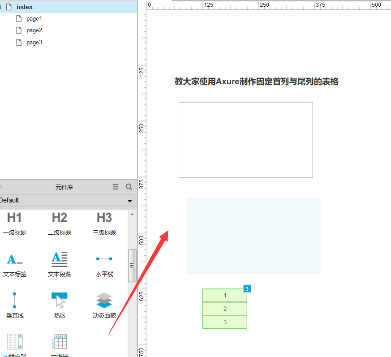Open the 元件库 panel options menu
This screenshot has width=391, height=357.
tap(116, 187)
